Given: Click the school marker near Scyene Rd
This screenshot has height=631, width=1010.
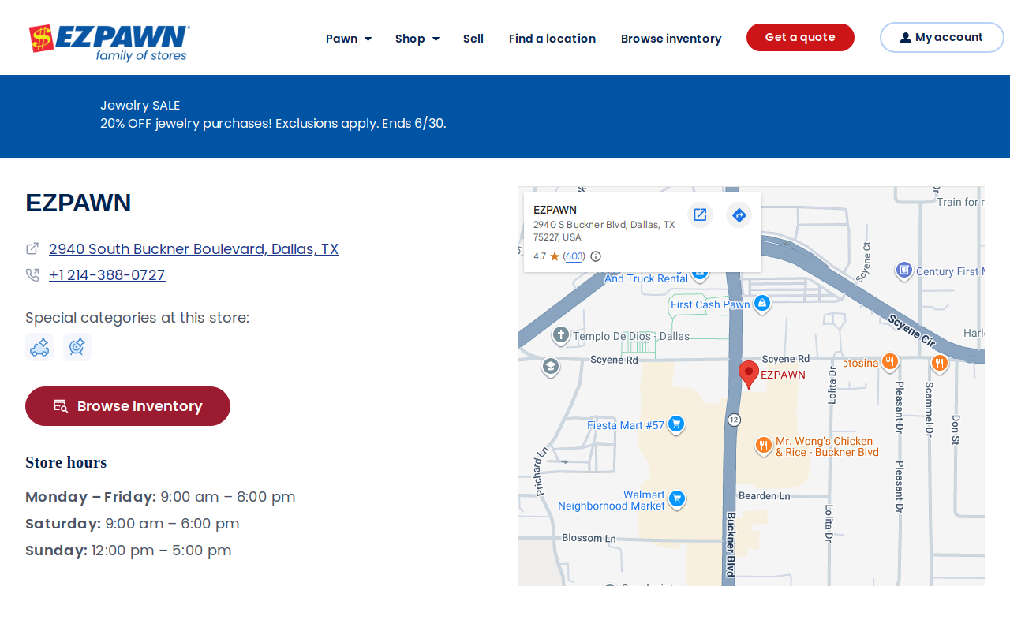Looking at the screenshot, I should (x=551, y=367).
